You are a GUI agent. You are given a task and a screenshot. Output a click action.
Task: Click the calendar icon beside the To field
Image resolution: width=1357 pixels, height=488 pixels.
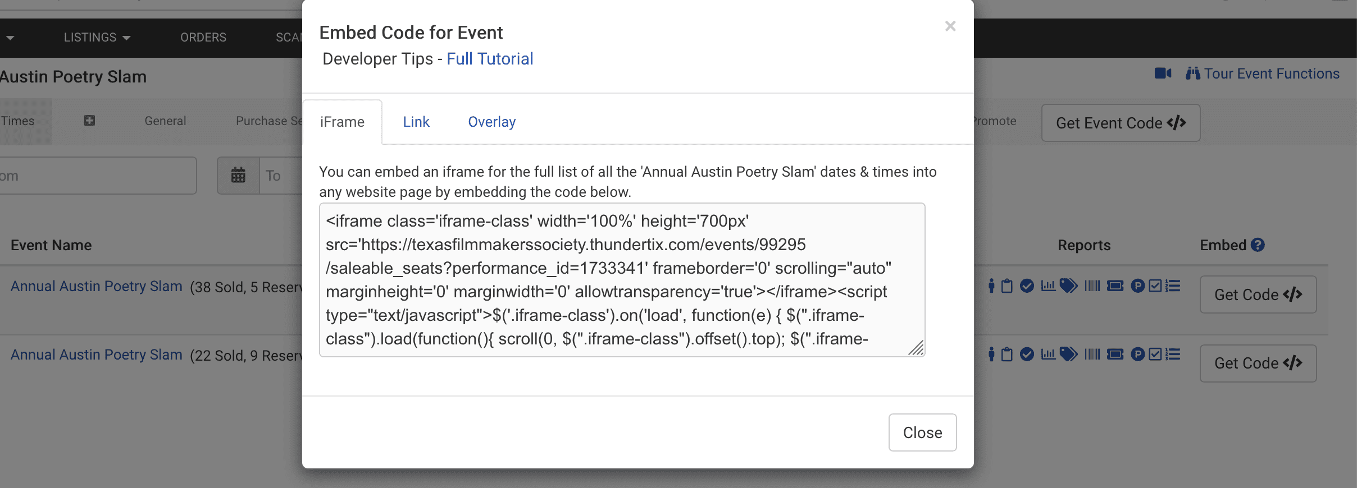coord(238,176)
